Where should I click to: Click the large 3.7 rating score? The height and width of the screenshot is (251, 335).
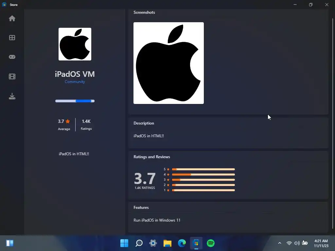click(145, 178)
